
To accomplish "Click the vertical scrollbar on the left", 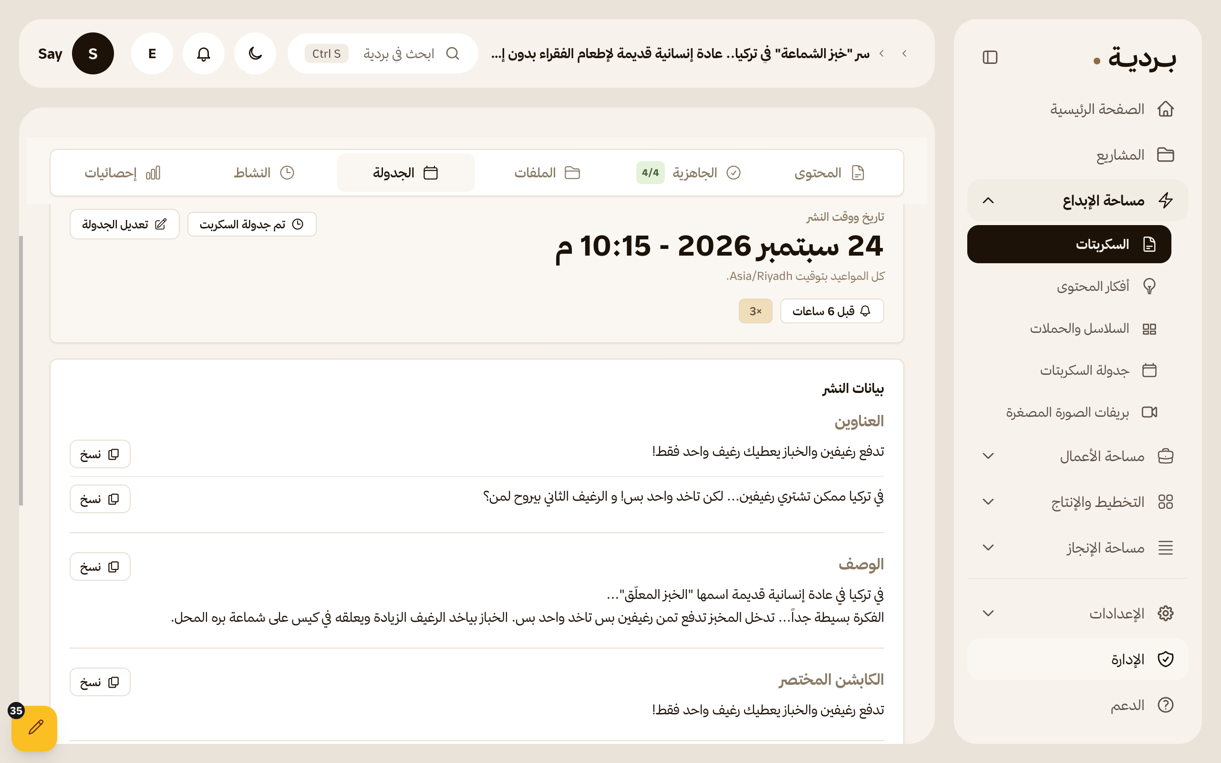I will [21, 371].
